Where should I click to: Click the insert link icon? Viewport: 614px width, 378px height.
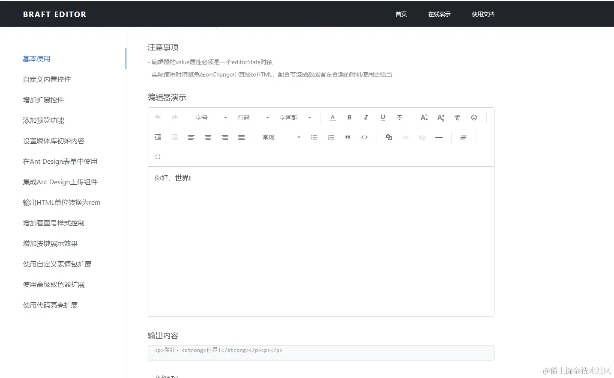point(405,137)
